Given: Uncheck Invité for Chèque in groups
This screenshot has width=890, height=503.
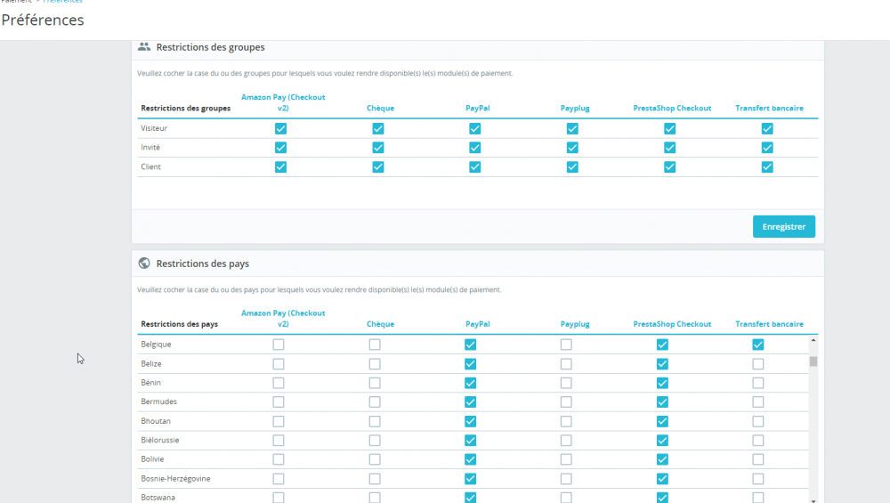Looking at the screenshot, I should point(378,148).
